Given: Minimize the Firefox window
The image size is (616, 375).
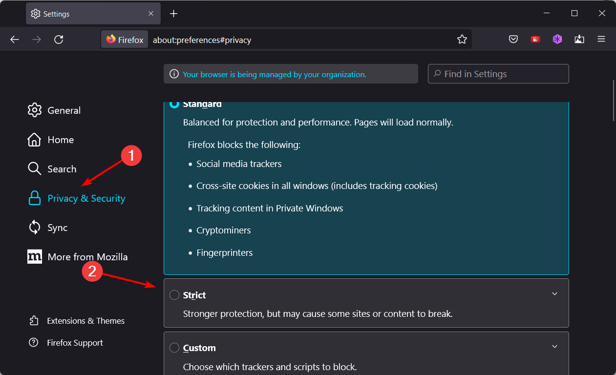Looking at the screenshot, I should (547, 14).
